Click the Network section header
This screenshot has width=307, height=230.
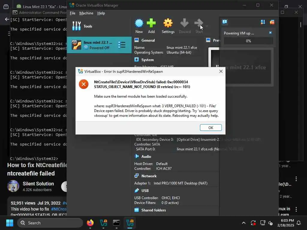149,176
